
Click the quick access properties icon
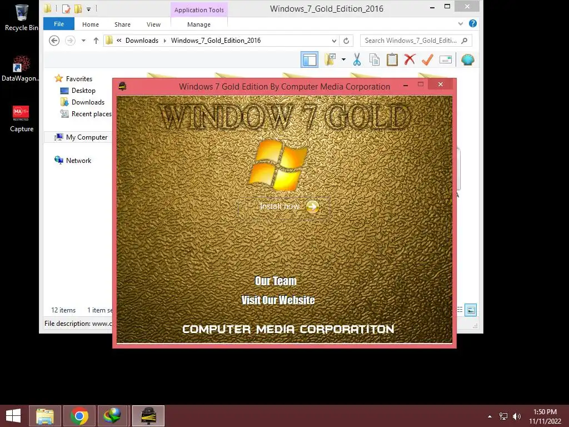(x=66, y=8)
